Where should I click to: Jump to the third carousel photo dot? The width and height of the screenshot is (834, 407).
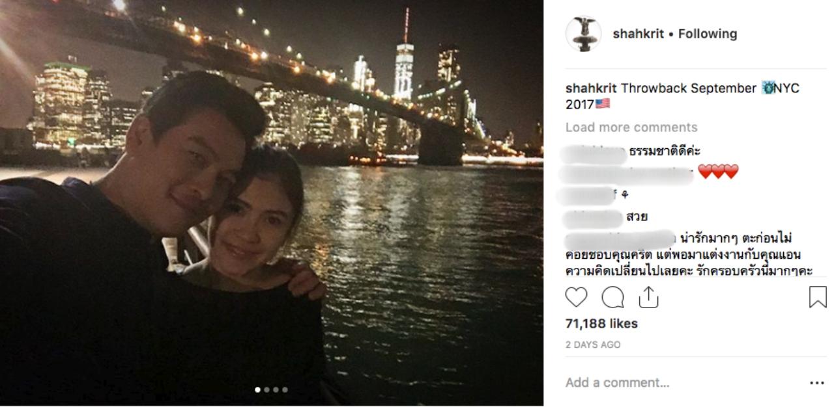[276, 389]
